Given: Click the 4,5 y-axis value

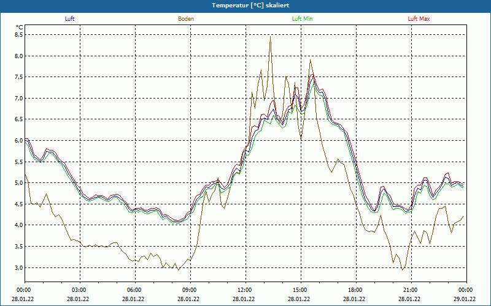Looking at the screenshot, I should tap(19, 204).
